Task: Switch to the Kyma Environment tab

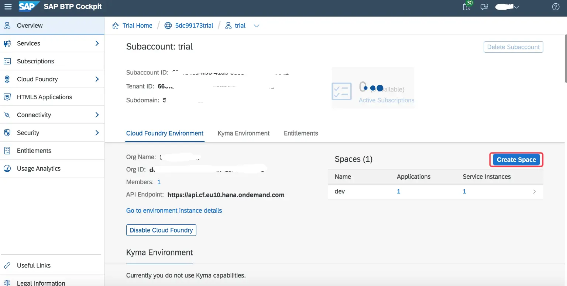Action: [244, 133]
